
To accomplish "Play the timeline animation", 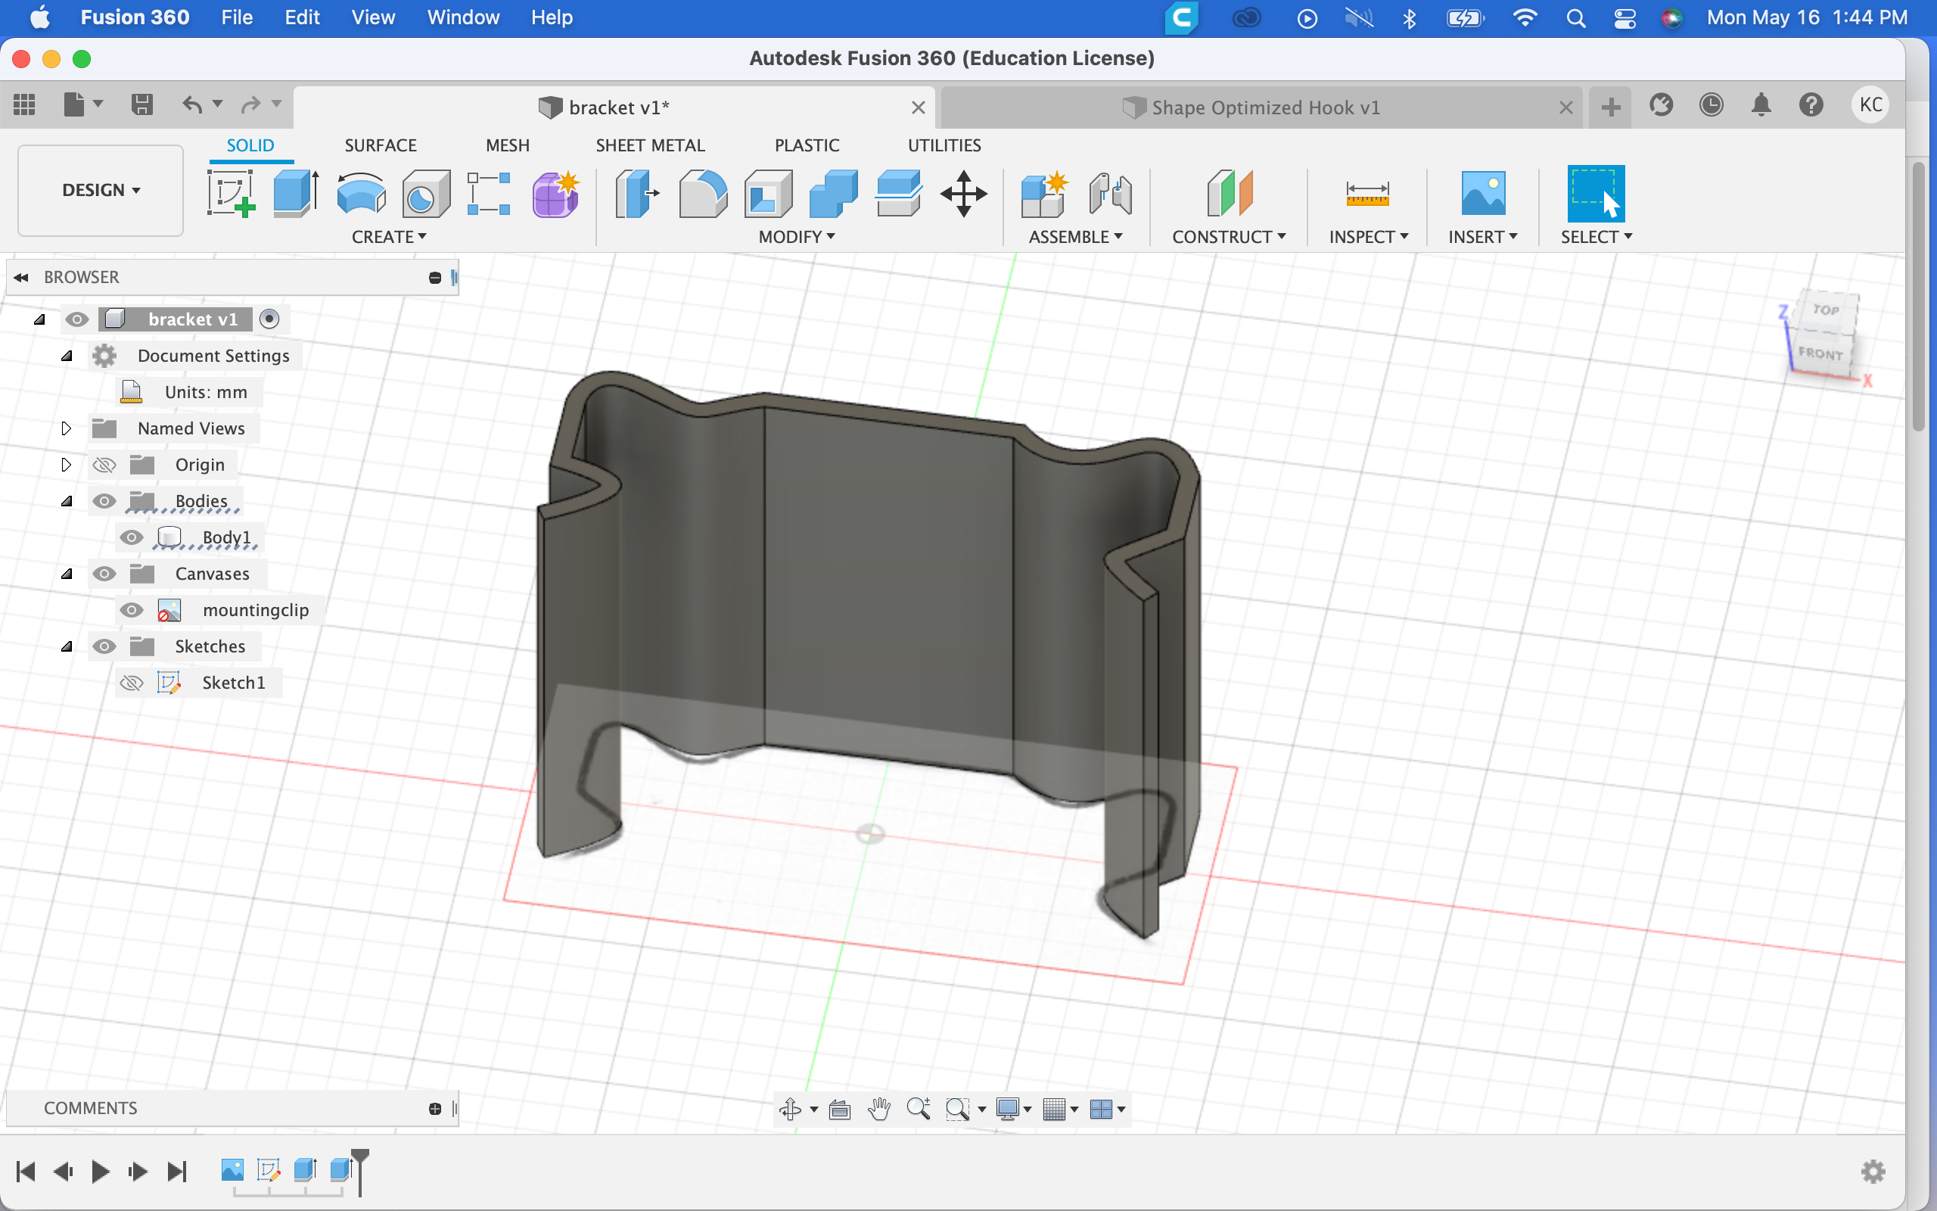I will tap(100, 1172).
